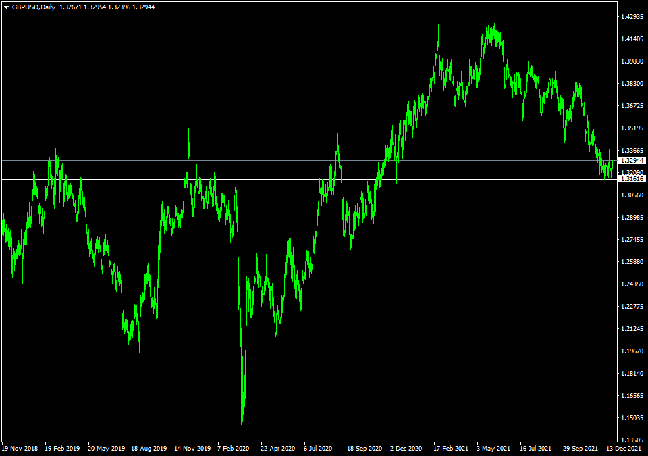Click the close value 1.32944 in header

[143, 7]
